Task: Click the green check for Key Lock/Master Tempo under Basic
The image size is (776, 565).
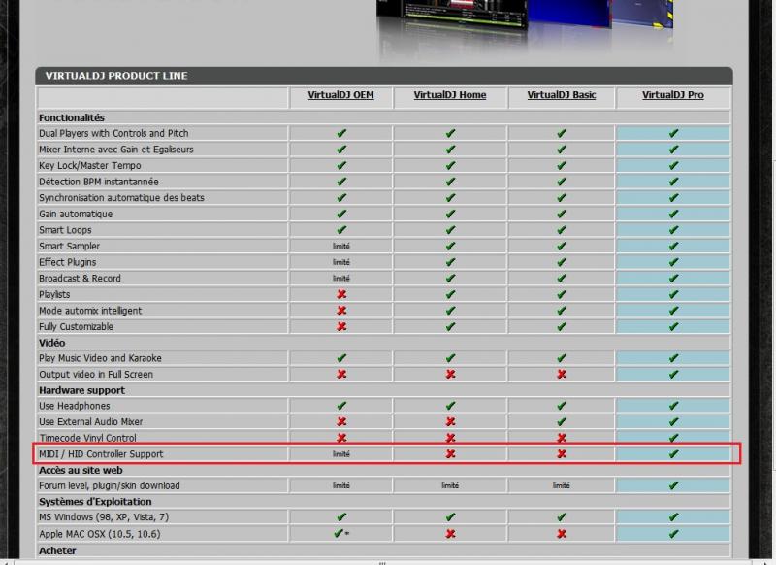Action: click(x=562, y=165)
